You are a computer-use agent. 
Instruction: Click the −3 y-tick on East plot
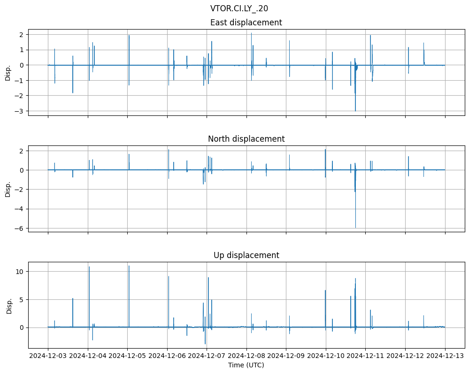click(x=20, y=111)
